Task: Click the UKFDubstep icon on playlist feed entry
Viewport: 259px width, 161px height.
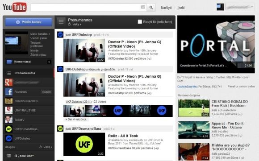Action: pyautogui.click(x=60, y=69)
